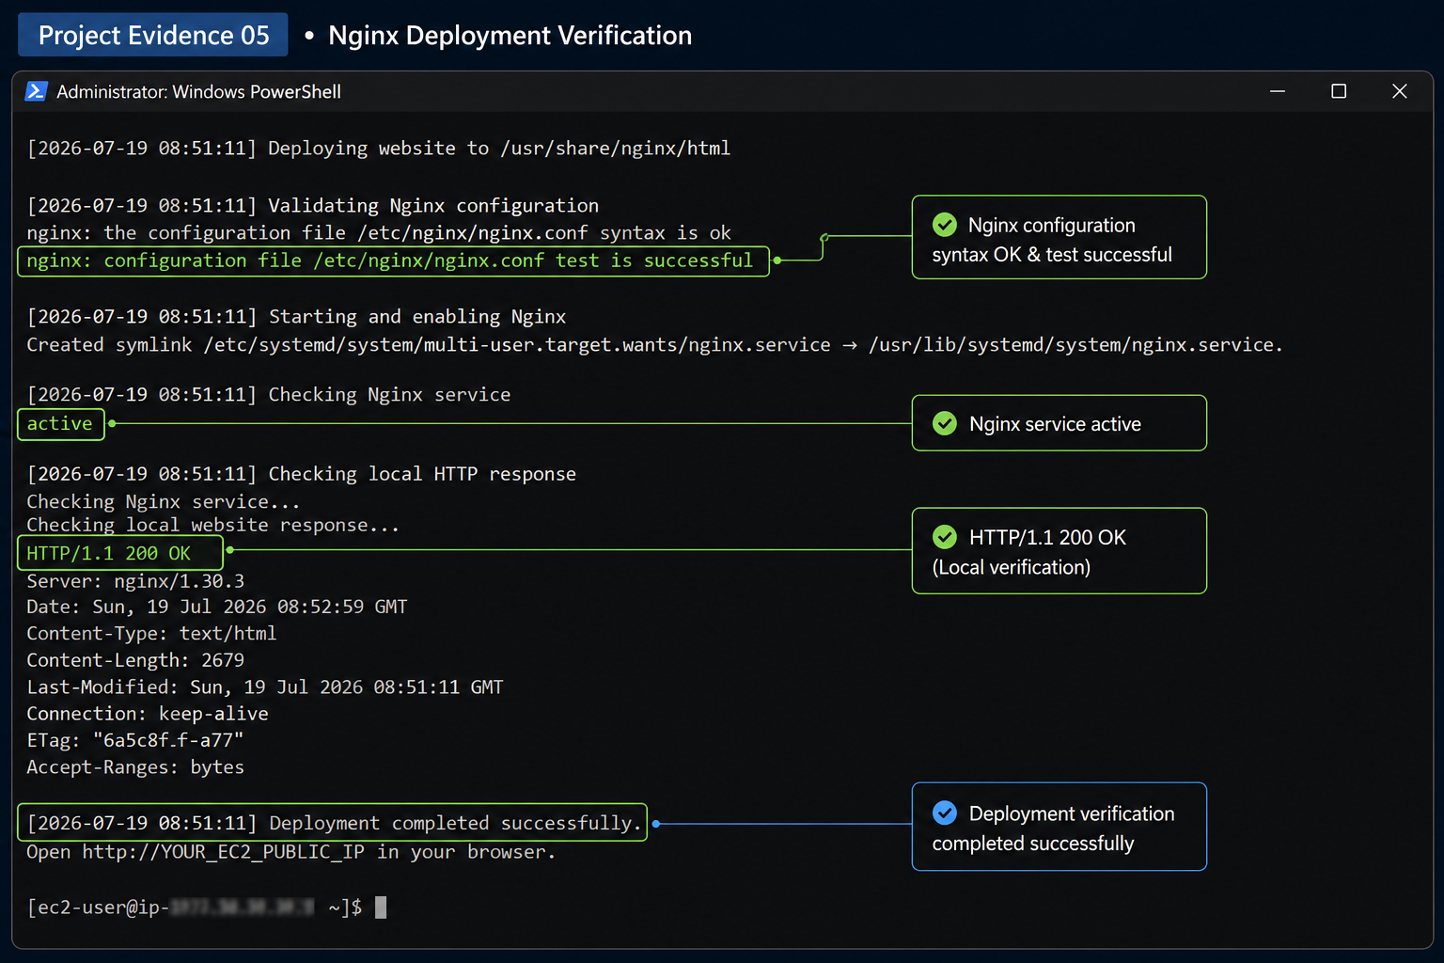Image resolution: width=1444 pixels, height=963 pixels.
Task: Click the 'Connection: keep-alive' header line
Action: click(x=148, y=714)
